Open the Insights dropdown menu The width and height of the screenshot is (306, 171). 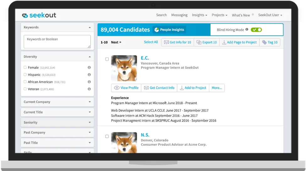point(199,15)
